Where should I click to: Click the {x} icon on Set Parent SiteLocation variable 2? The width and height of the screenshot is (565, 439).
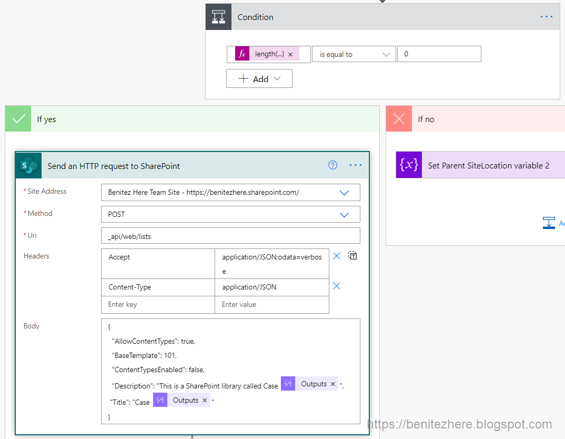(x=409, y=165)
